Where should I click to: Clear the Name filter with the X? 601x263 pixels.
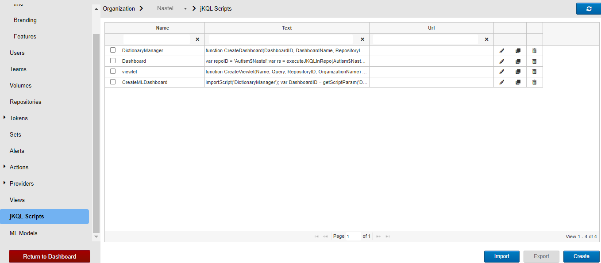point(197,39)
